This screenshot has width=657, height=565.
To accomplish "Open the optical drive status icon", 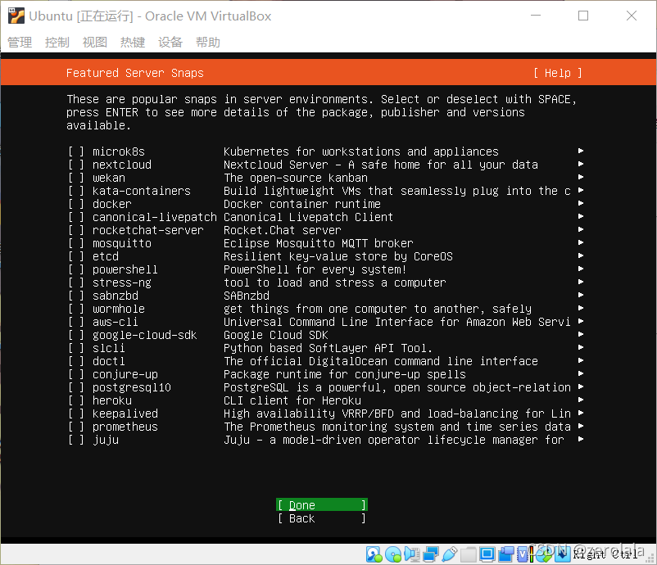I will click(x=393, y=554).
